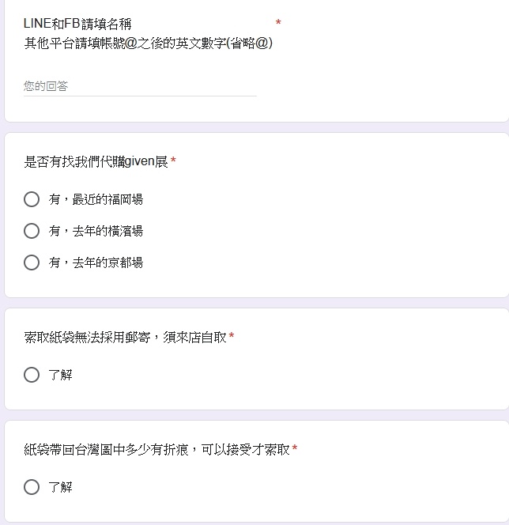Viewport: 509px width, 525px height.
Task: Click 了解 label text in the 折痕 question
Action: tap(61, 487)
